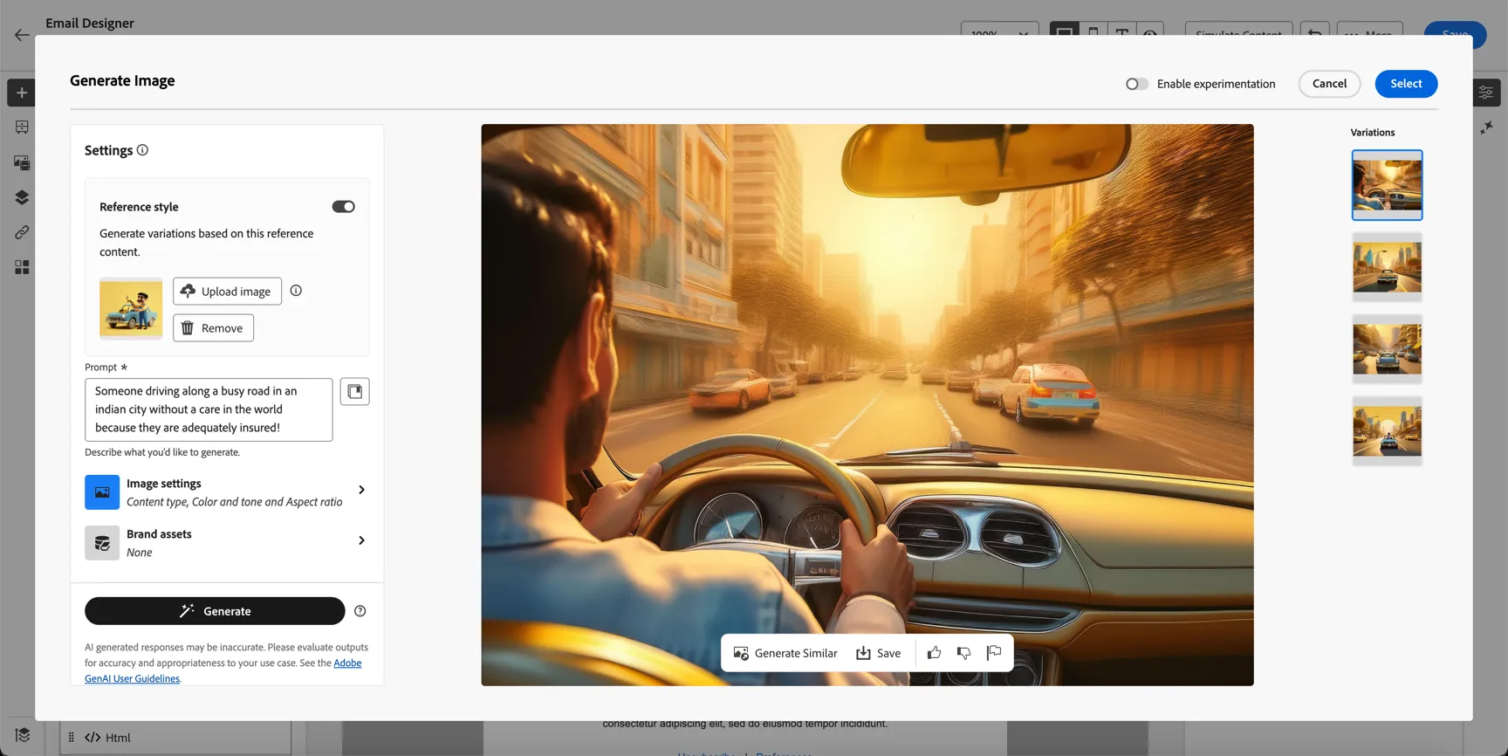Image resolution: width=1508 pixels, height=756 pixels.
Task: Click the thumbs down icon
Action: coord(963,653)
